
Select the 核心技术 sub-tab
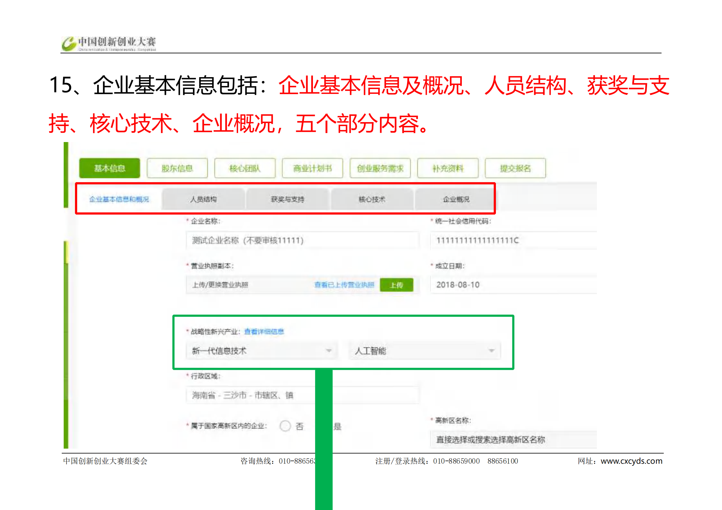(x=372, y=199)
